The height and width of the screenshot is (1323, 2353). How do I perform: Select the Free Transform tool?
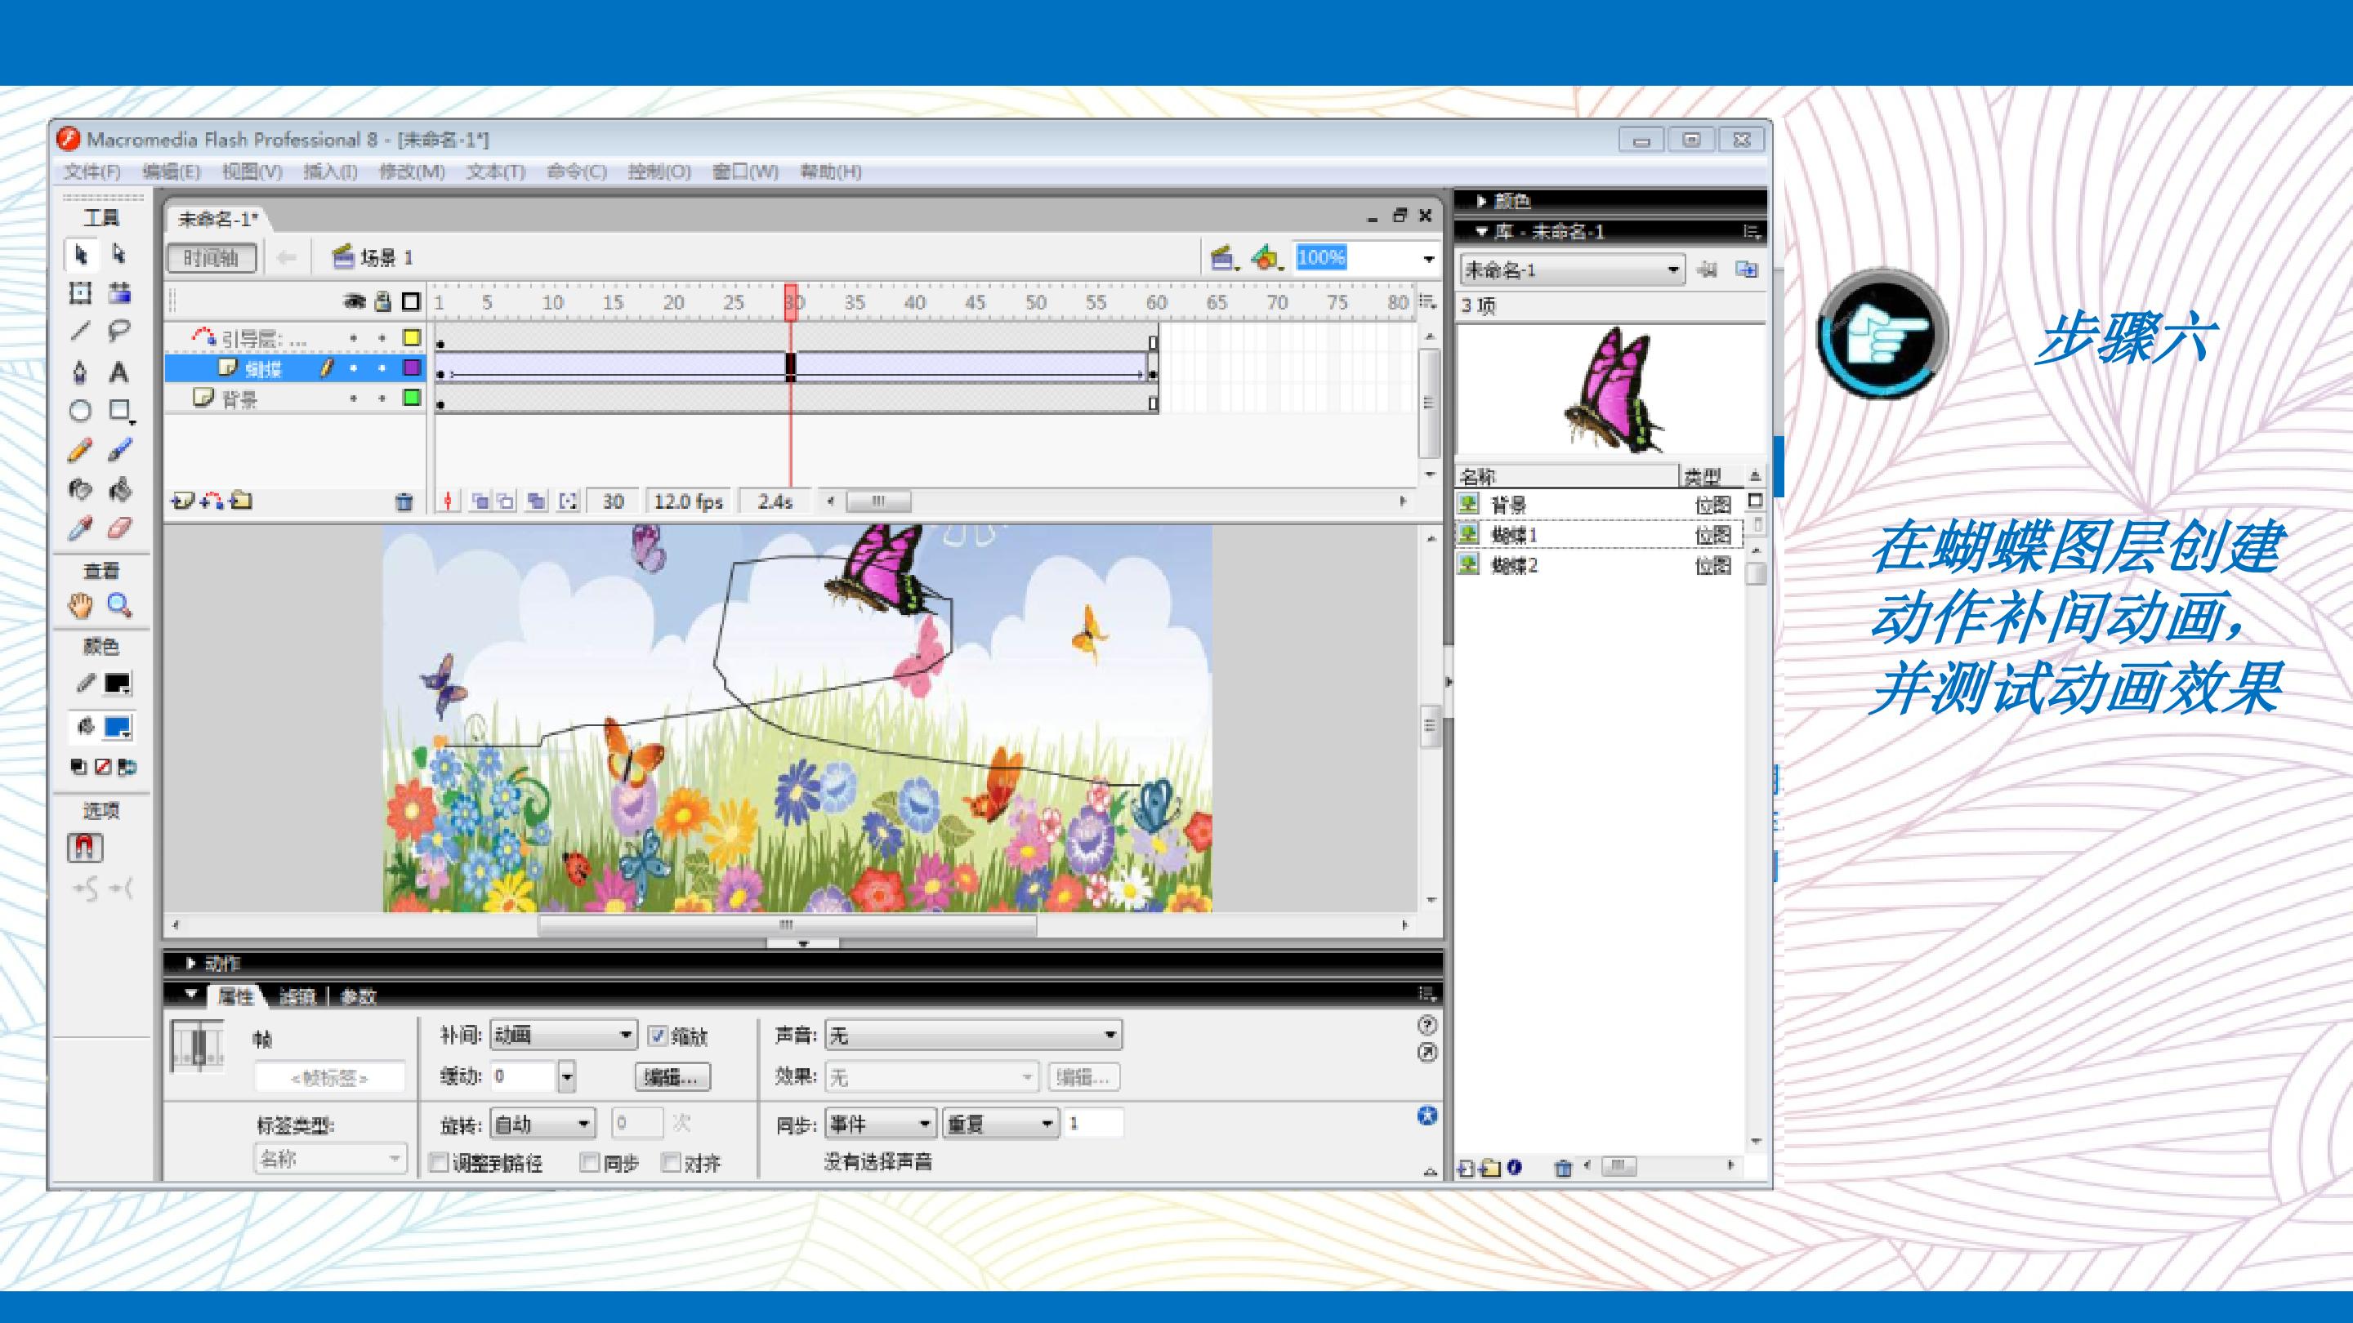pos(80,293)
